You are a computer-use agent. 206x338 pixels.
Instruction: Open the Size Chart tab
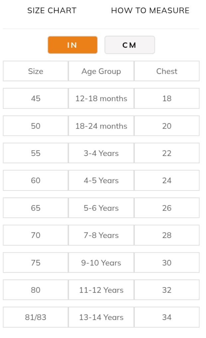[51, 11]
